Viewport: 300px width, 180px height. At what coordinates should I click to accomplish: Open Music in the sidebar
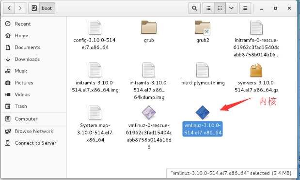[33, 71]
